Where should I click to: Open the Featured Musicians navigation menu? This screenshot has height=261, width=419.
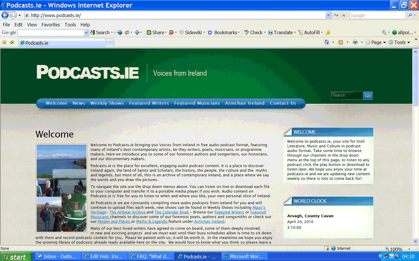(x=197, y=103)
